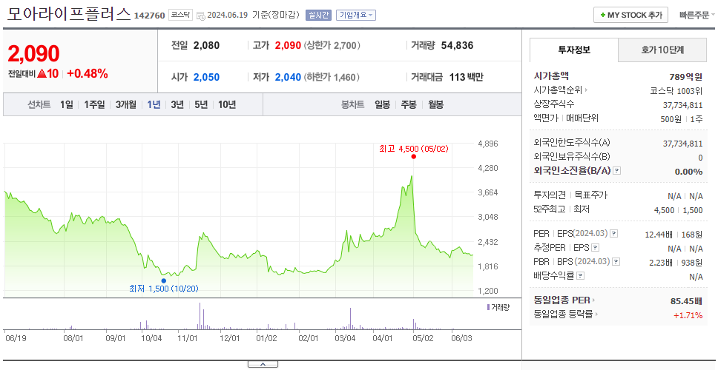The height and width of the screenshot is (370, 718).
Task: Select the 5년 line chart period
Action: click(200, 104)
